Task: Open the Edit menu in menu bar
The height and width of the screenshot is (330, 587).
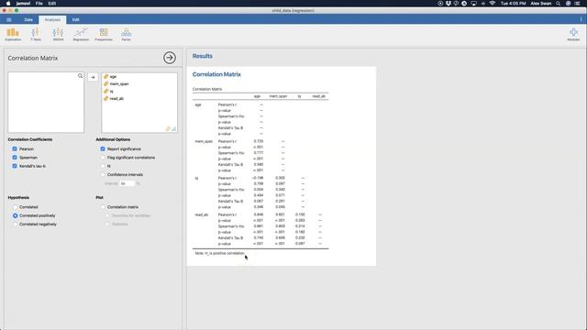Action: 52,4
